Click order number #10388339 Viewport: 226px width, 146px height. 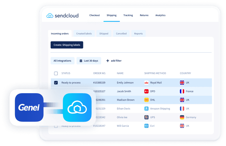pyautogui.click(x=99, y=83)
